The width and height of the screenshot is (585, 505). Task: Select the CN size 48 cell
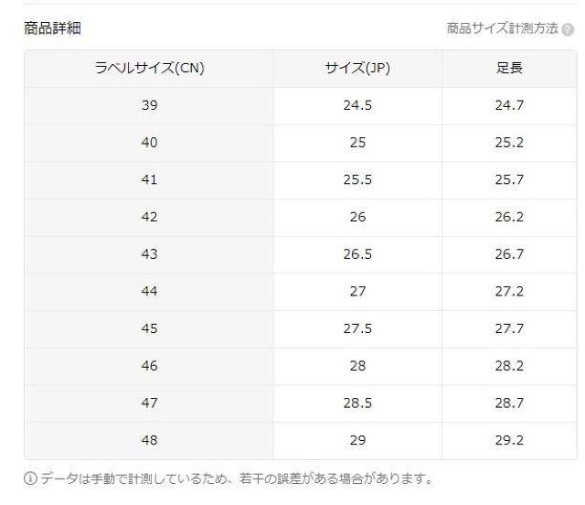pyautogui.click(x=149, y=440)
